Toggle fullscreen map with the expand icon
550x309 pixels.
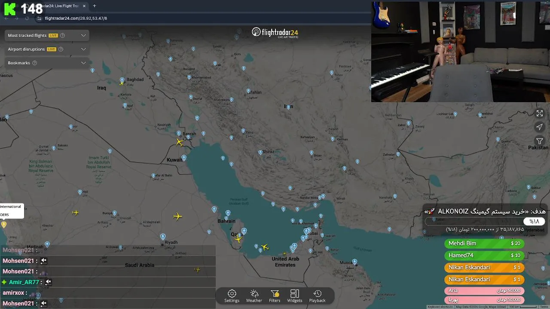tap(540, 113)
